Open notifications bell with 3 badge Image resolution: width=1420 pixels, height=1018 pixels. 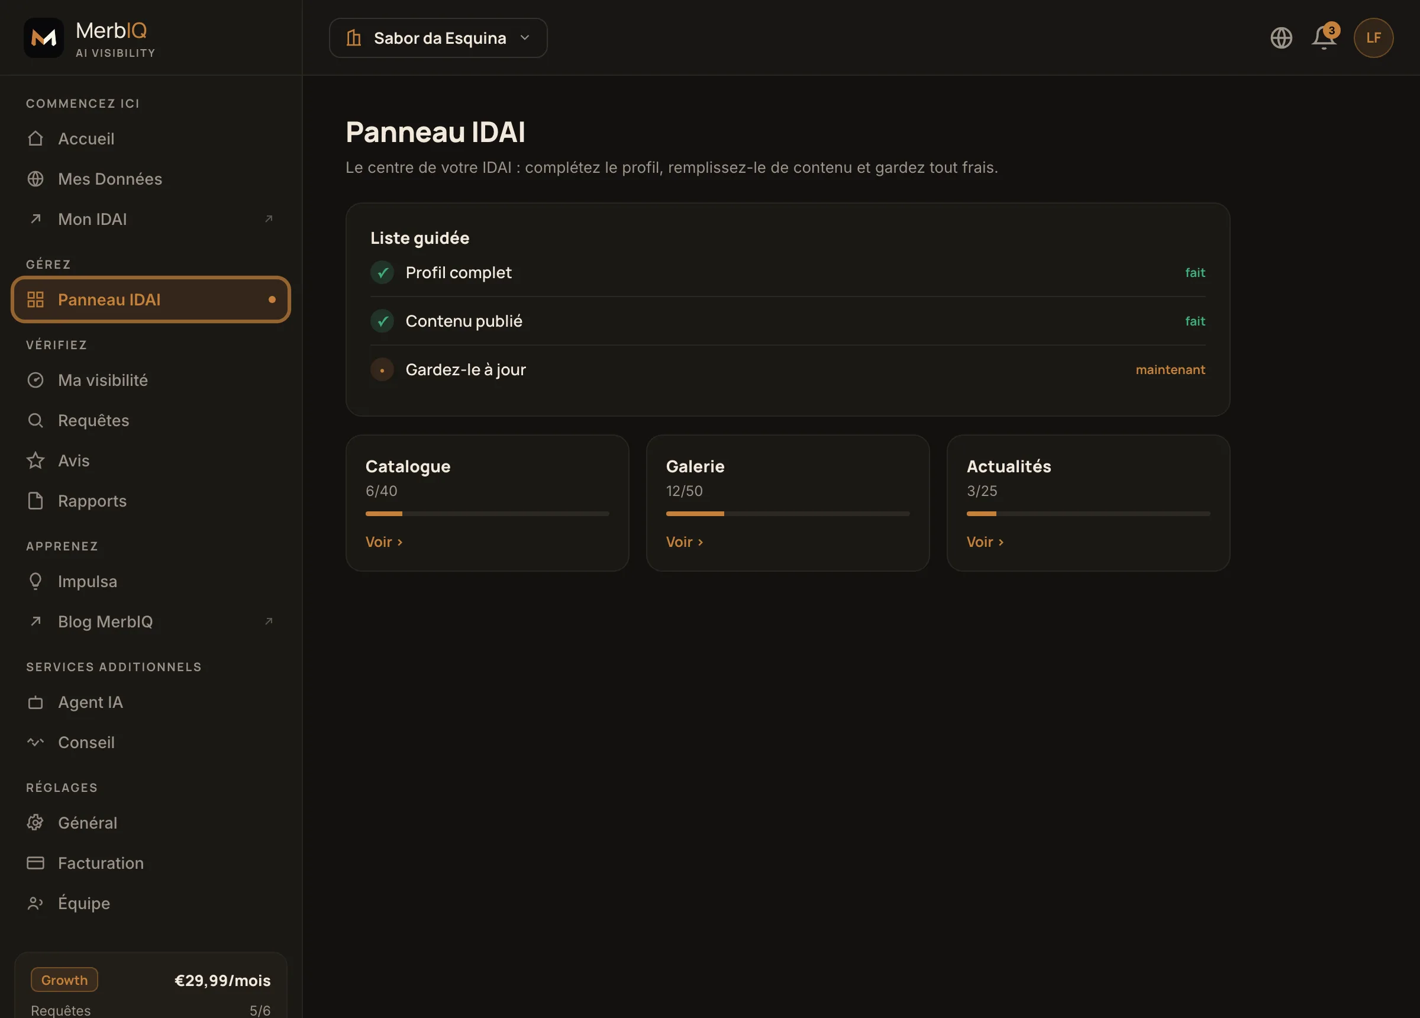click(1324, 38)
